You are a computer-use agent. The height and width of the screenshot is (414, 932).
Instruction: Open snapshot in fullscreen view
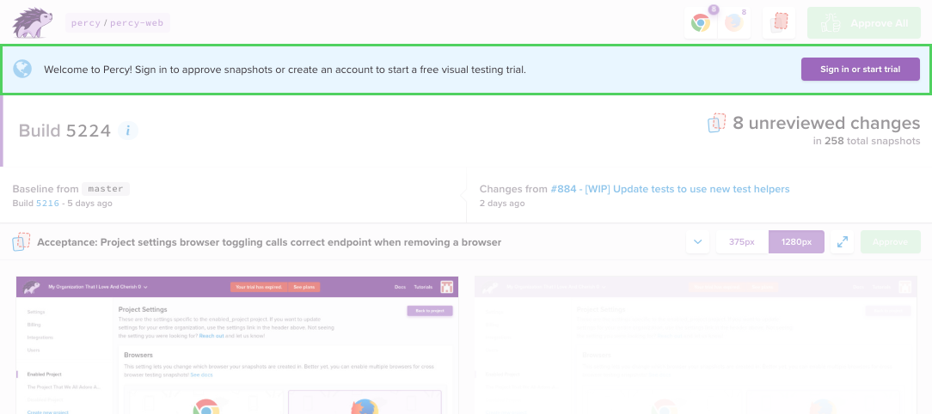tap(843, 241)
